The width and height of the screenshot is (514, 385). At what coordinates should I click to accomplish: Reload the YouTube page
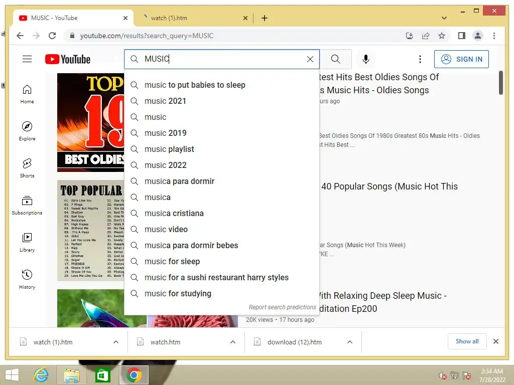(52, 36)
